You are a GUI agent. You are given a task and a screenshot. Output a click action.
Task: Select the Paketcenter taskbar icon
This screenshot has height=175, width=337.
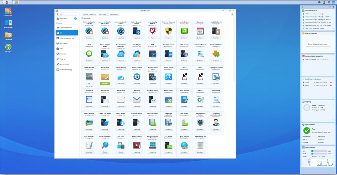16,2
